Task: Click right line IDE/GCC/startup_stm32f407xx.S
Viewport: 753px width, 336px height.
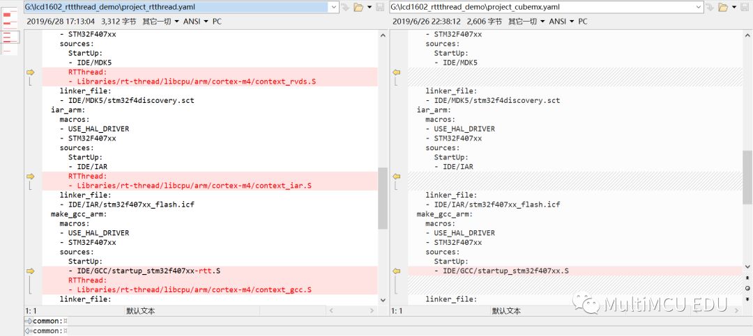Action: coord(501,271)
